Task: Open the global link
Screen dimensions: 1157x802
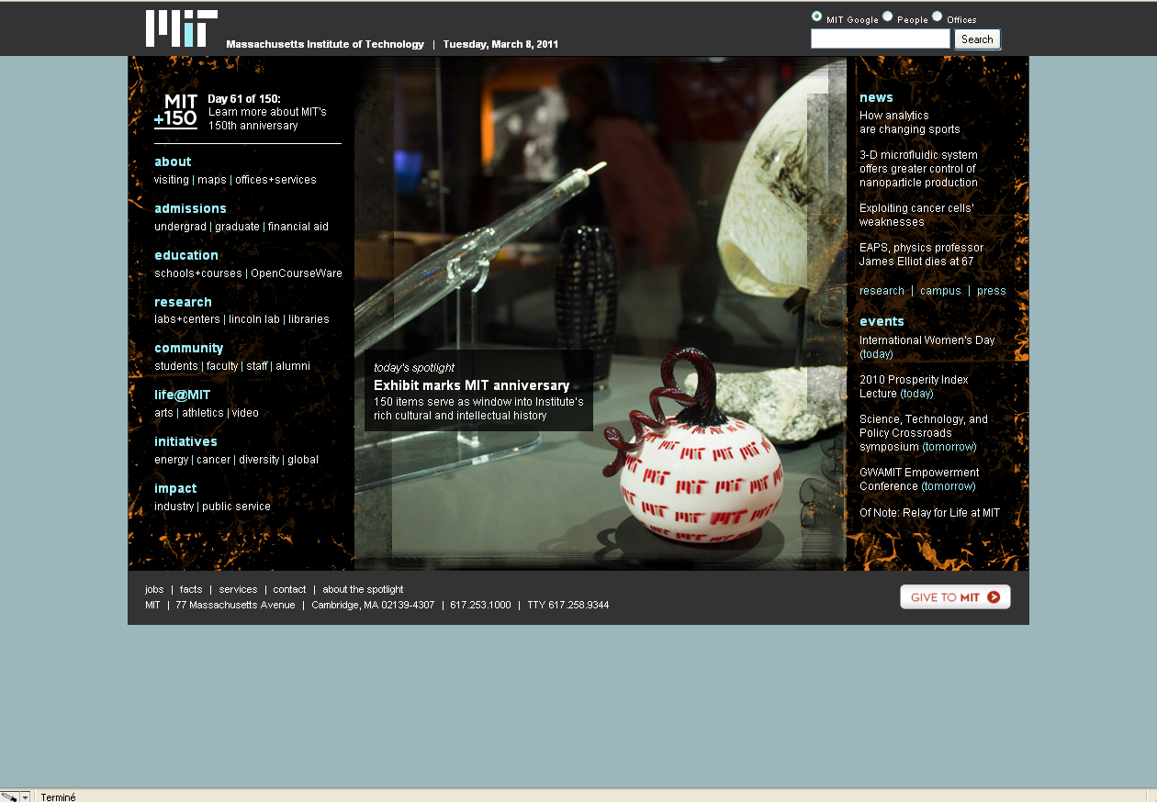Action: point(303,460)
